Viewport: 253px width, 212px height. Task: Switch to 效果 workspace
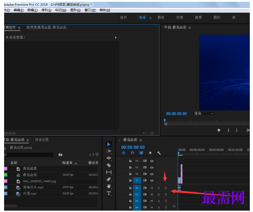(x=180, y=17)
